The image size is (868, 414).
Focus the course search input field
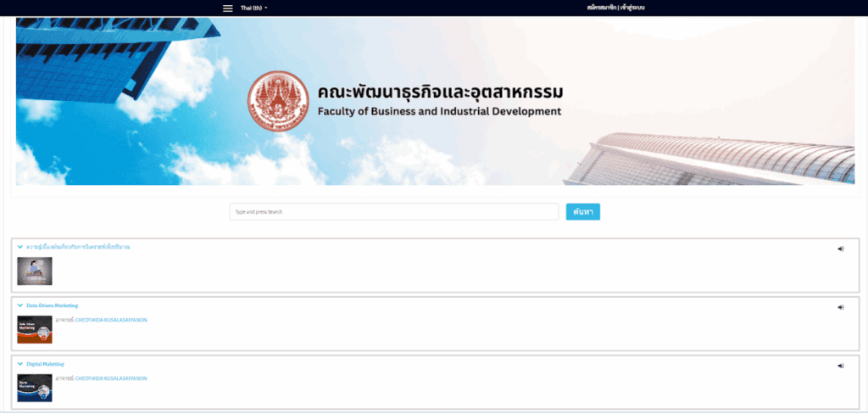pos(393,212)
